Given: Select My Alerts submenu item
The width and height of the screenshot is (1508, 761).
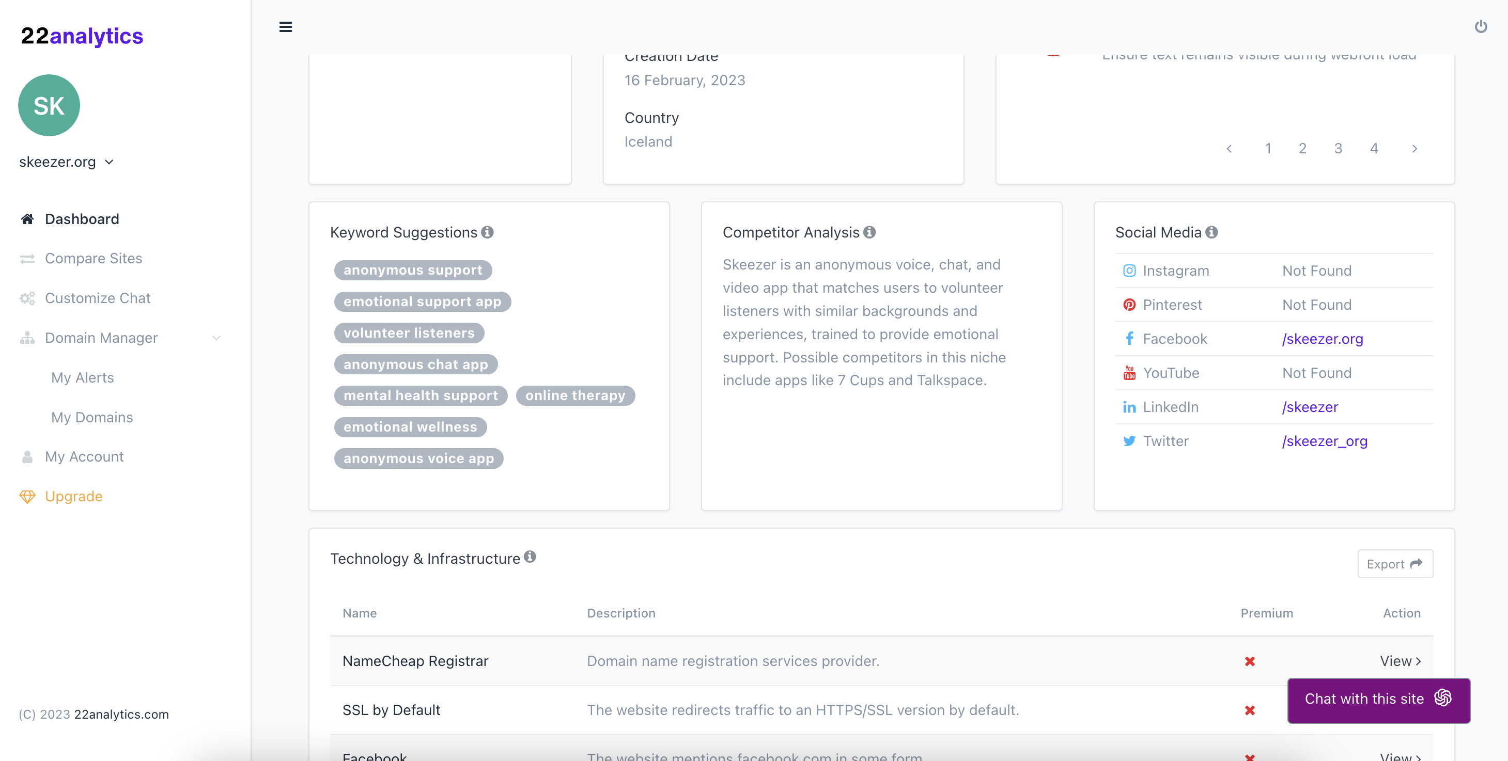Looking at the screenshot, I should pos(83,377).
